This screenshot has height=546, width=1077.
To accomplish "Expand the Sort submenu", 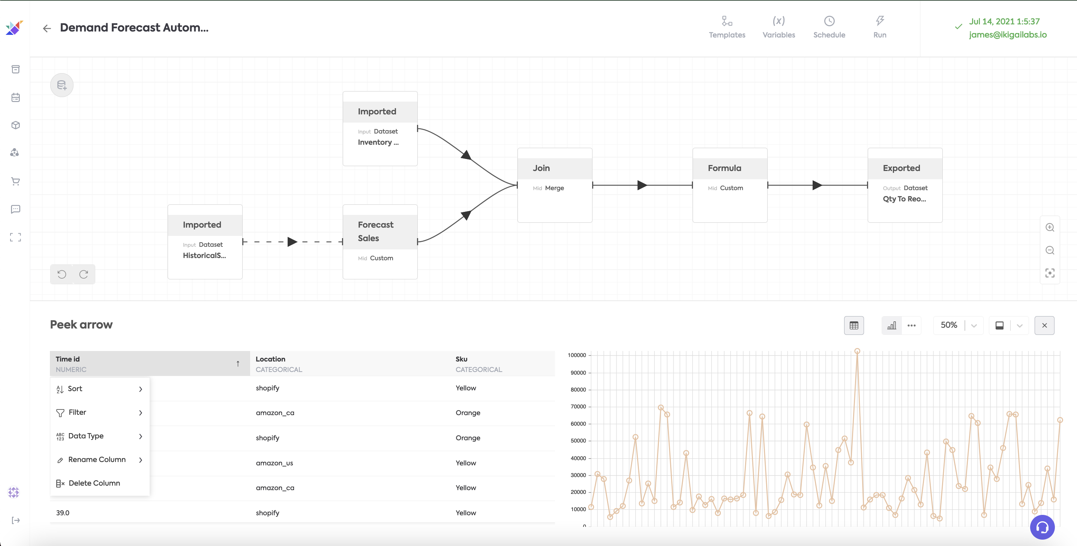I will click(99, 389).
